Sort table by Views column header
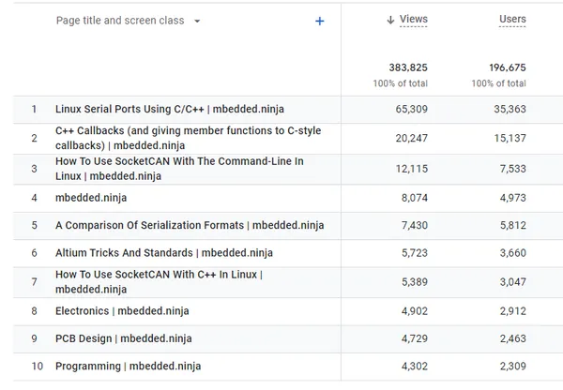Screen dimensions: 563x390 pos(413,20)
